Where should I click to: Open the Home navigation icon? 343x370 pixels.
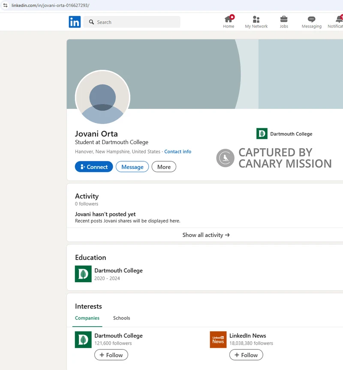click(229, 20)
